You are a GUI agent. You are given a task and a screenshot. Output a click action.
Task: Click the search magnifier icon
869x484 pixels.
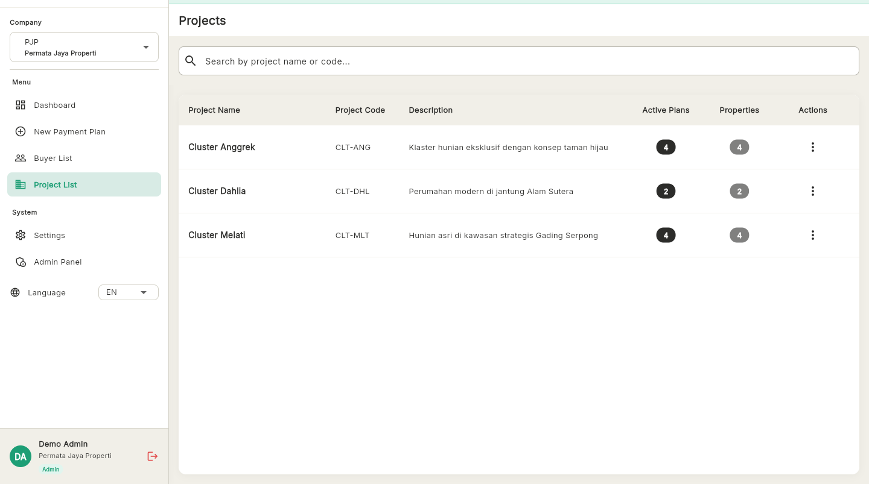pyautogui.click(x=191, y=61)
